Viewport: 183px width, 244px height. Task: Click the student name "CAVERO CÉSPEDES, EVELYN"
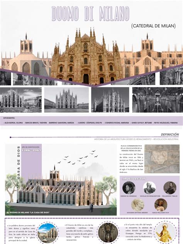tap(90, 123)
